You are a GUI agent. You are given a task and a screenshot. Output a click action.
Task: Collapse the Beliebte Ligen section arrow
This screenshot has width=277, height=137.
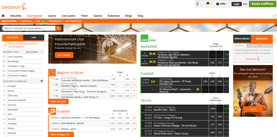coord(42,52)
